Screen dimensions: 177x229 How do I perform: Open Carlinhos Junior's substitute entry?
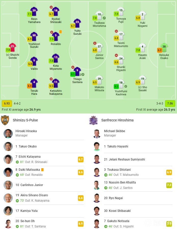[29, 185]
